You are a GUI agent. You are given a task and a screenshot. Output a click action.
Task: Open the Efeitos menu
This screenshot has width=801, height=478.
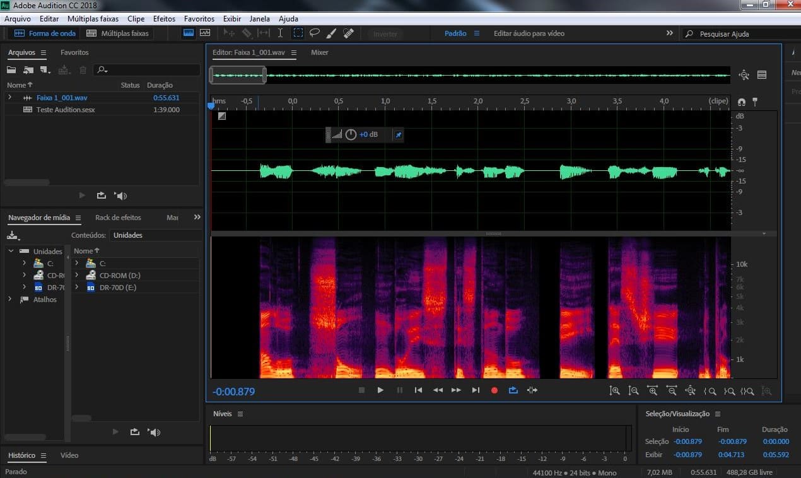(165, 19)
